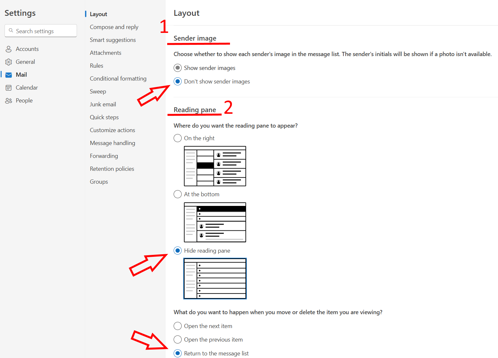
Task: Enable Show sender images option
Action: coord(177,68)
